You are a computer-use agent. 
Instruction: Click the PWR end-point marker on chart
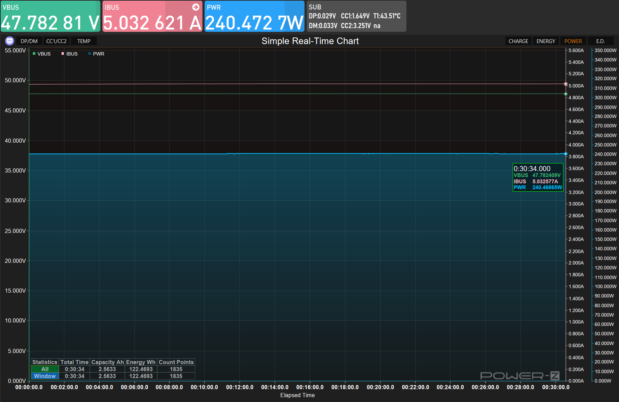click(x=566, y=154)
